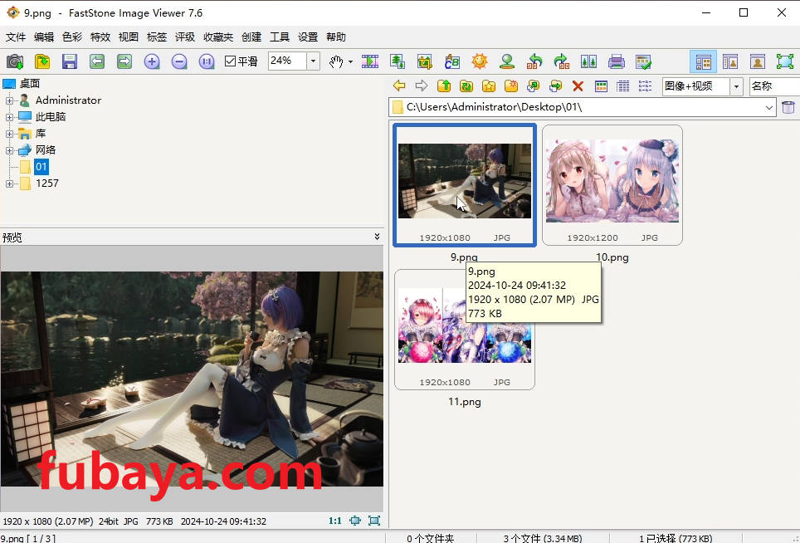Click the Move to folder icon

[556, 86]
